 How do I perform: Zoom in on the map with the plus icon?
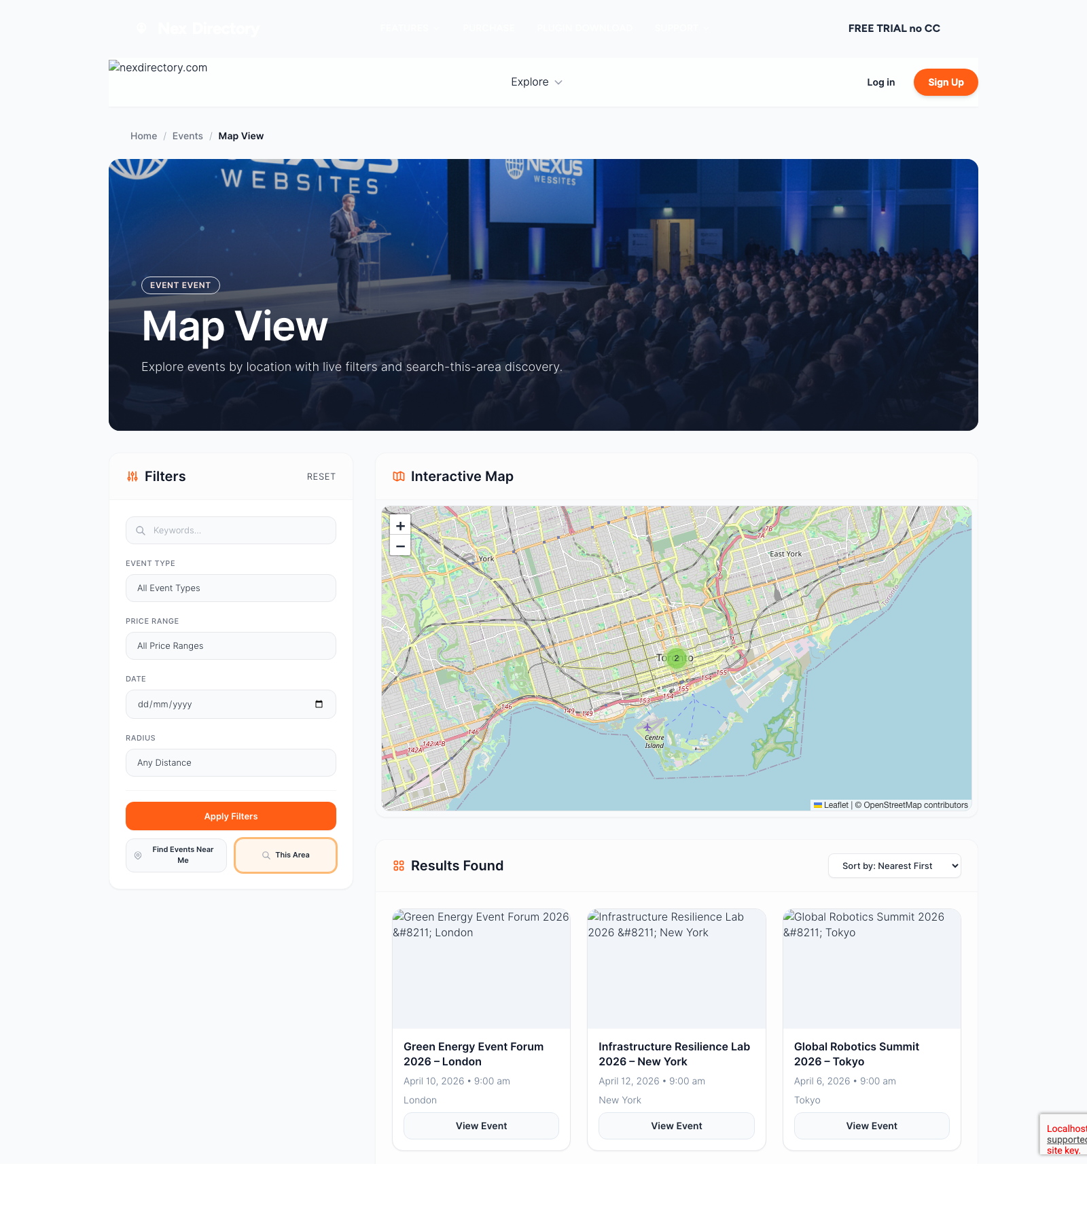pyautogui.click(x=399, y=525)
